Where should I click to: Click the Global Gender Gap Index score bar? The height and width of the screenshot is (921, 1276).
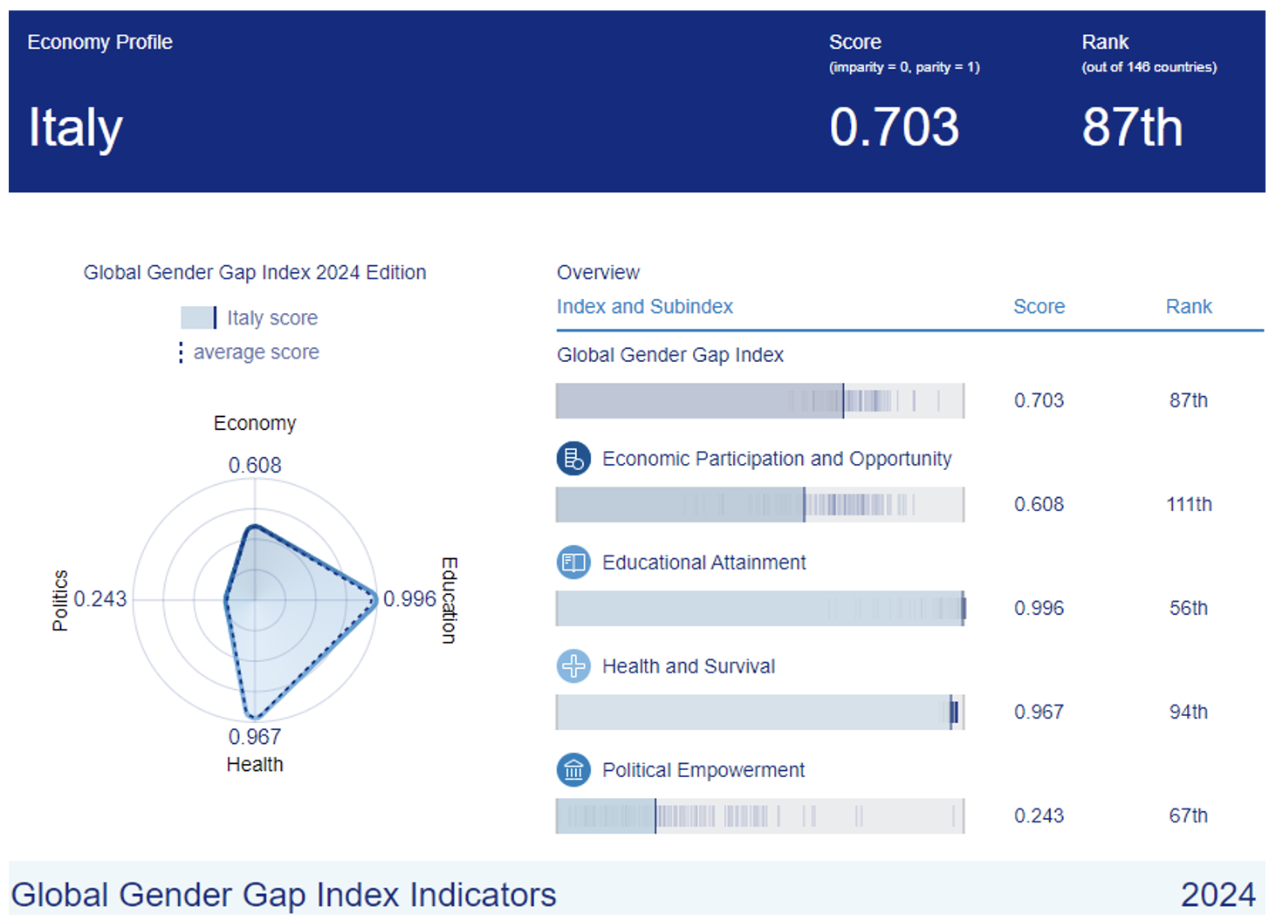point(759,401)
